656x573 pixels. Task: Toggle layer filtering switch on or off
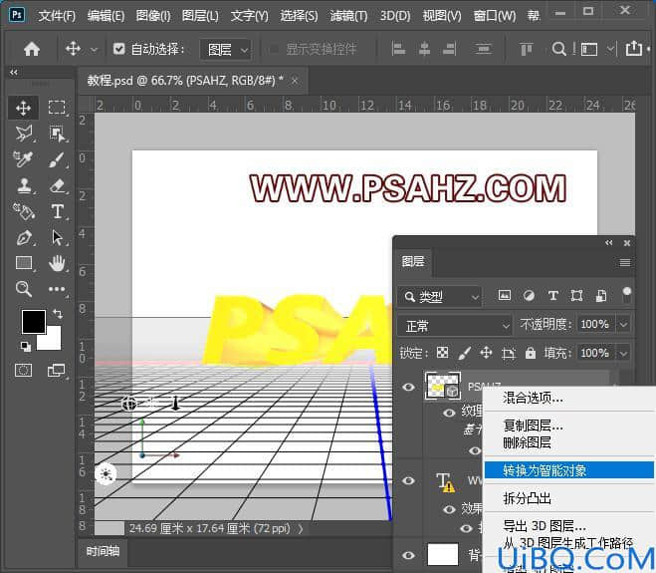(x=627, y=294)
